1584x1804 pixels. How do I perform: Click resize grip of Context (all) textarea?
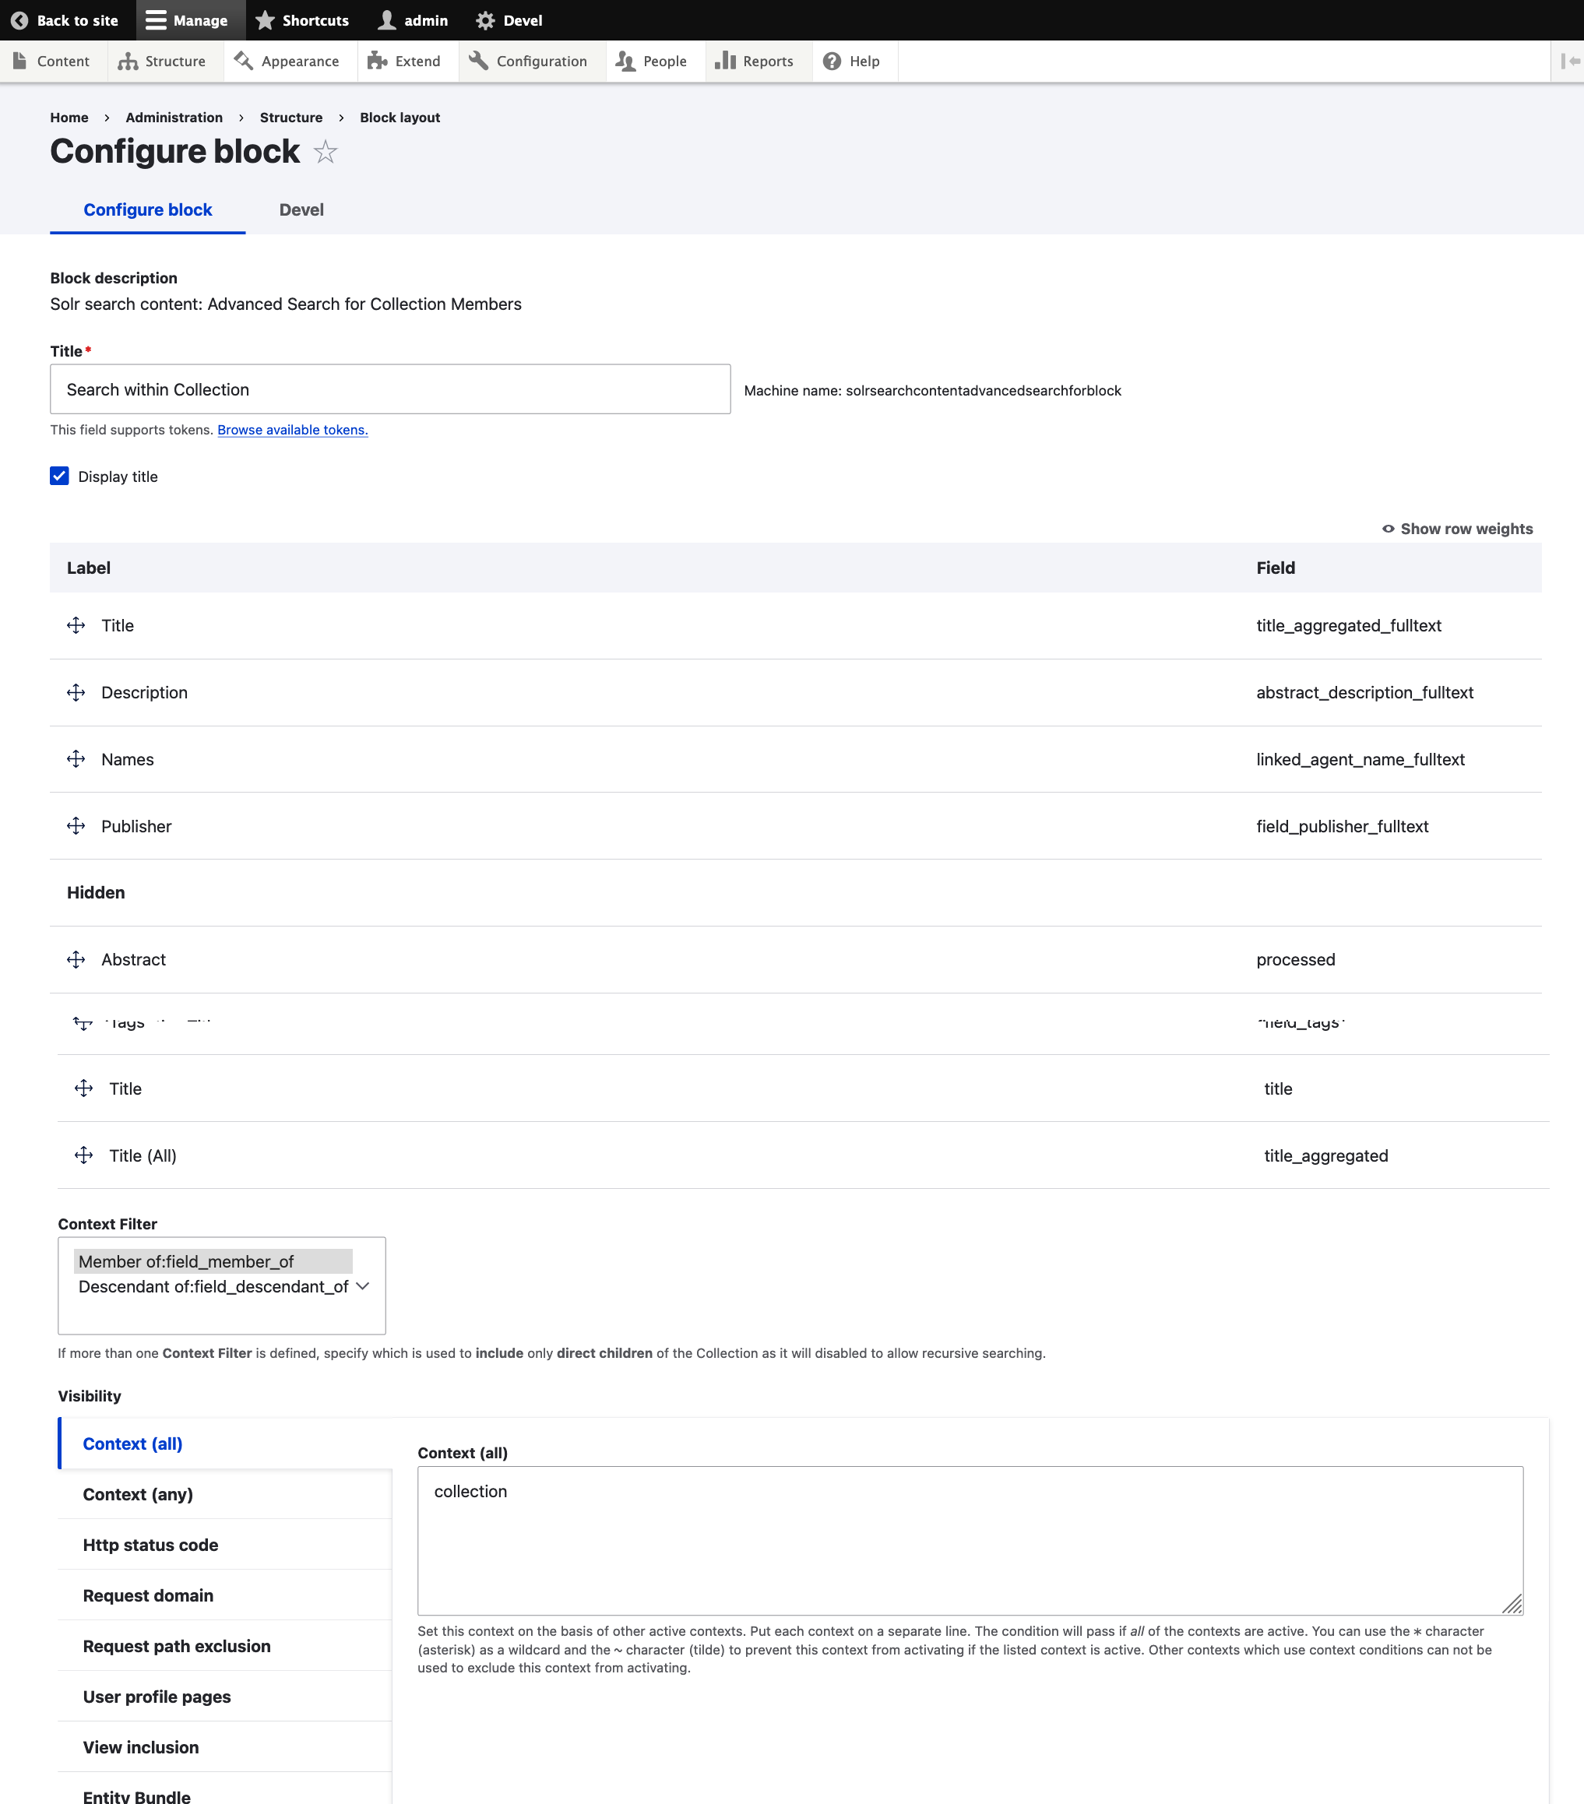[1512, 1605]
